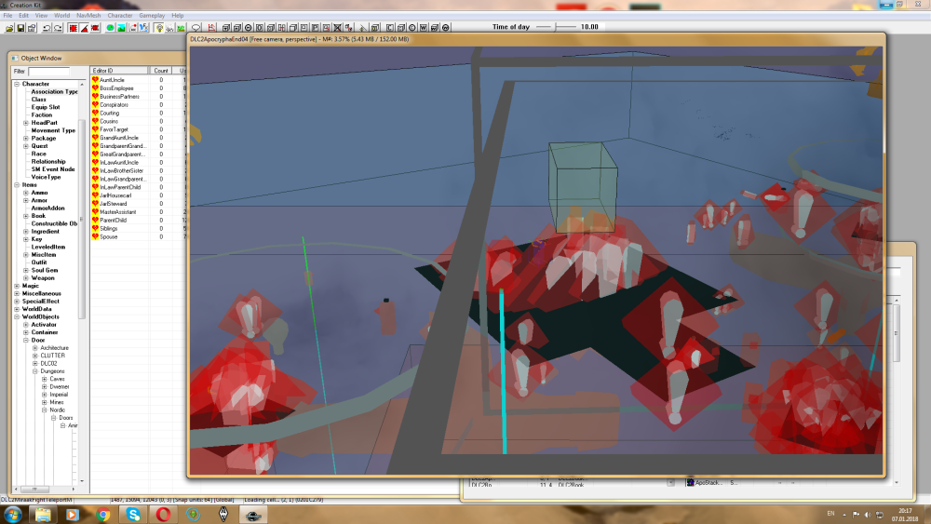Open Google Chrome from the taskbar
931x524 pixels.
tap(102, 515)
